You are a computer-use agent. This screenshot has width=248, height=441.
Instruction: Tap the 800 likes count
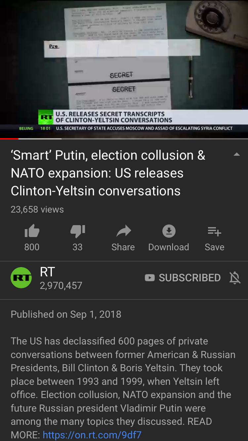(32, 247)
